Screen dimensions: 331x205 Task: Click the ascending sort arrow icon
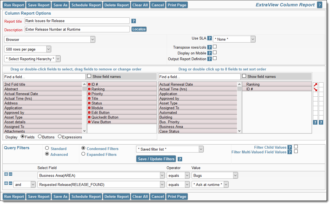point(315,85)
